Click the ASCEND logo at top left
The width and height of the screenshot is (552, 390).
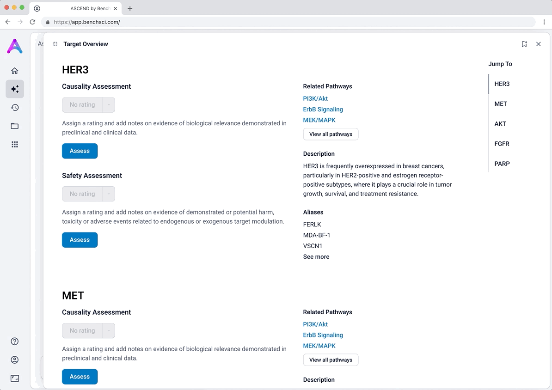15,46
